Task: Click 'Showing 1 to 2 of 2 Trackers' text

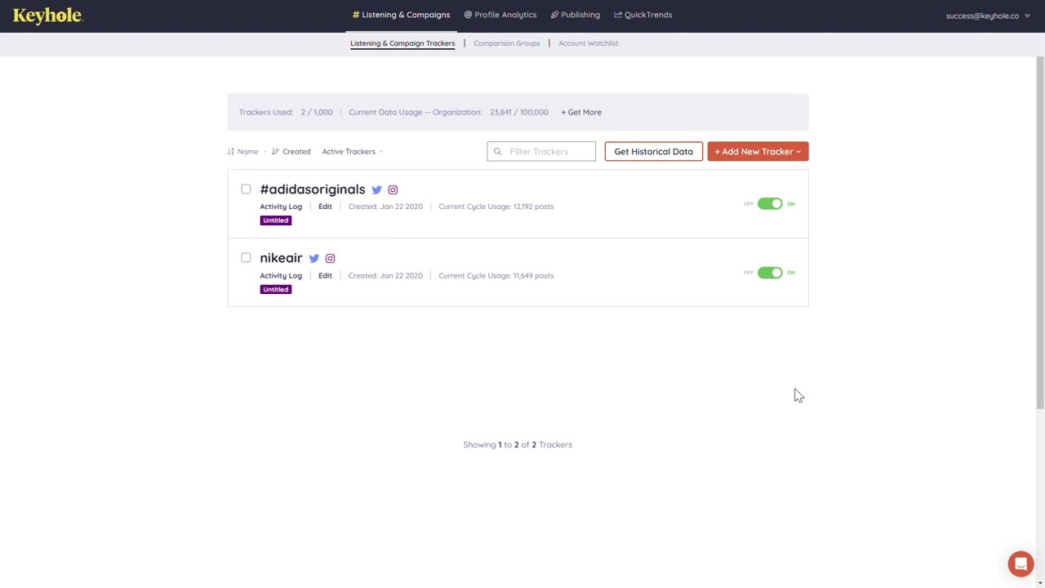Action: 518,444
